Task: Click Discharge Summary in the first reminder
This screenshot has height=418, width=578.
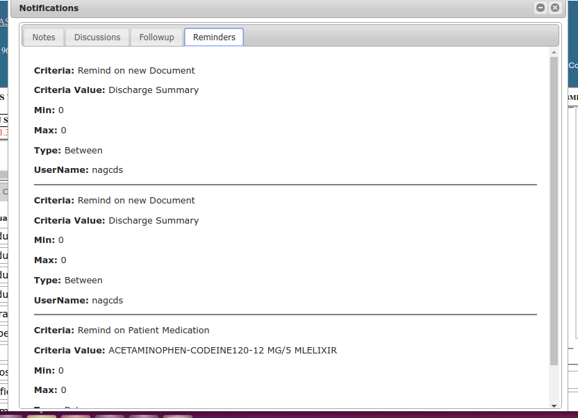Action: pos(154,90)
